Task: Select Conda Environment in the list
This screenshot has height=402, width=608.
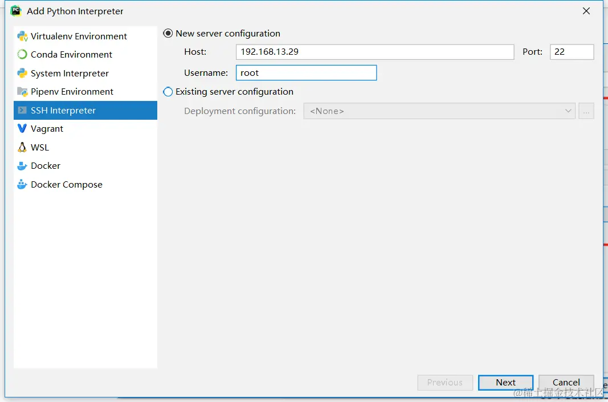Action: click(x=85, y=54)
